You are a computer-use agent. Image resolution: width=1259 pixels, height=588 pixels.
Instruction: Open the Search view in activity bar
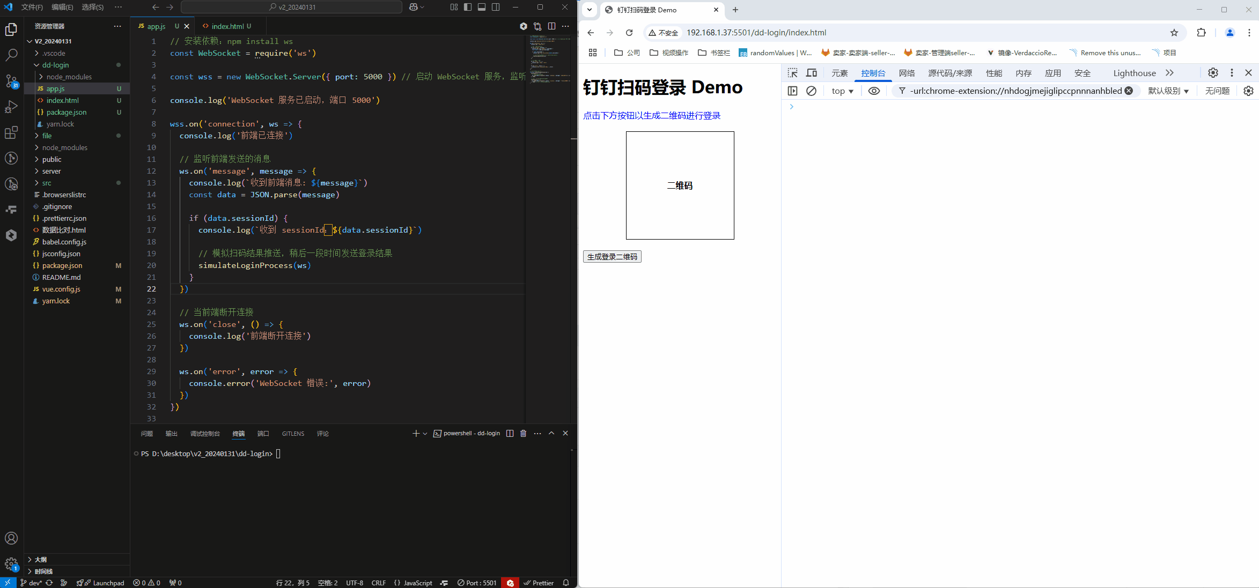[11, 55]
